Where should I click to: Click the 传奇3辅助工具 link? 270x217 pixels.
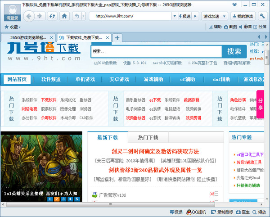point(249,162)
